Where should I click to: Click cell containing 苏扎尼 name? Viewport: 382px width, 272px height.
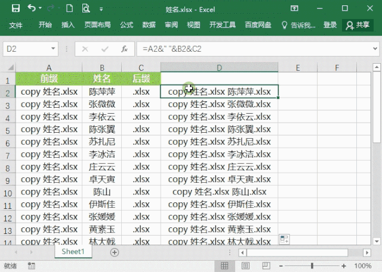click(x=102, y=142)
